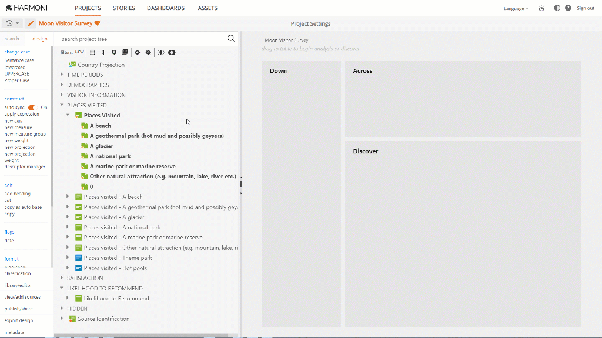The image size is (602, 338).
Task: Click the favorite heart beside Moon Visitor Survey
Action: (x=97, y=23)
